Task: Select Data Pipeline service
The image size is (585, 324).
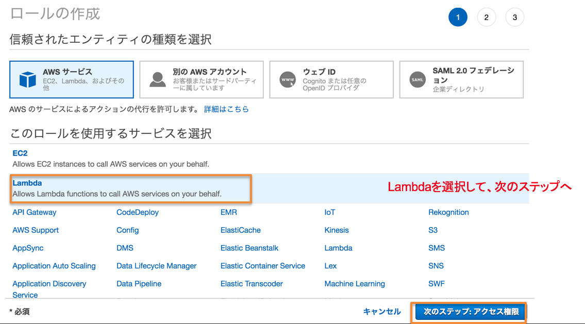Action: pos(139,284)
